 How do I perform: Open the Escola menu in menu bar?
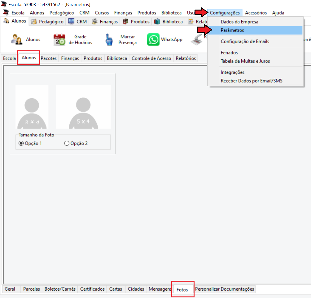point(18,13)
